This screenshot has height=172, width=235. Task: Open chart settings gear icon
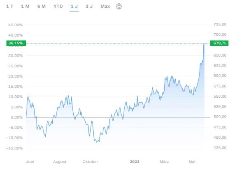click(119, 7)
